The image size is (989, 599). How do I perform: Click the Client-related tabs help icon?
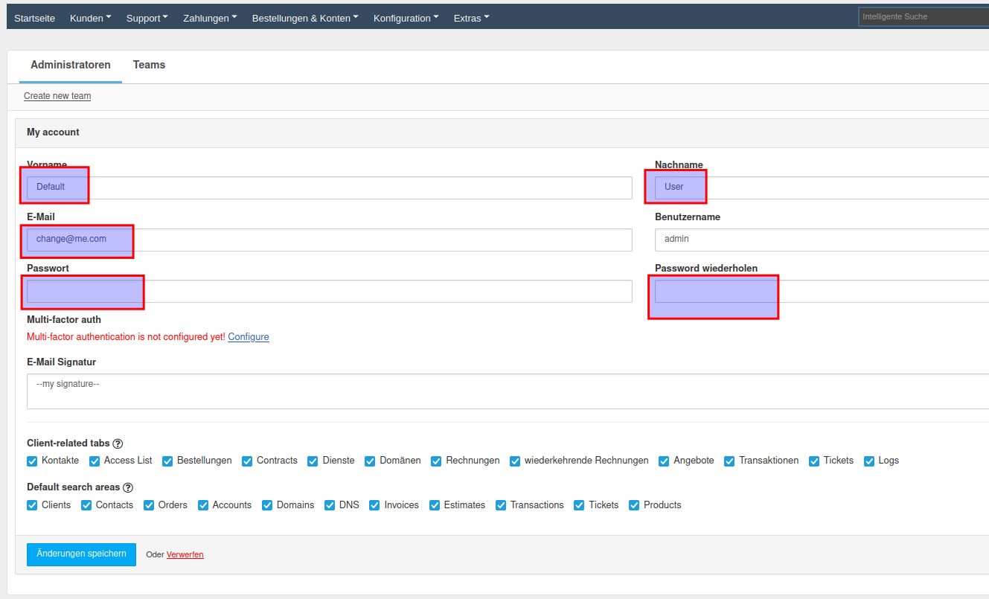[118, 443]
